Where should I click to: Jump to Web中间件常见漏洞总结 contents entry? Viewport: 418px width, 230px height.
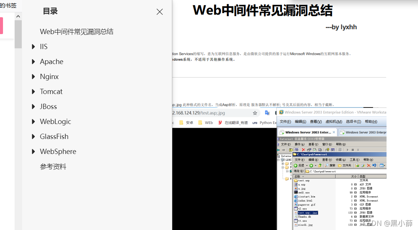pyautogui.click(x=76, y=32)
